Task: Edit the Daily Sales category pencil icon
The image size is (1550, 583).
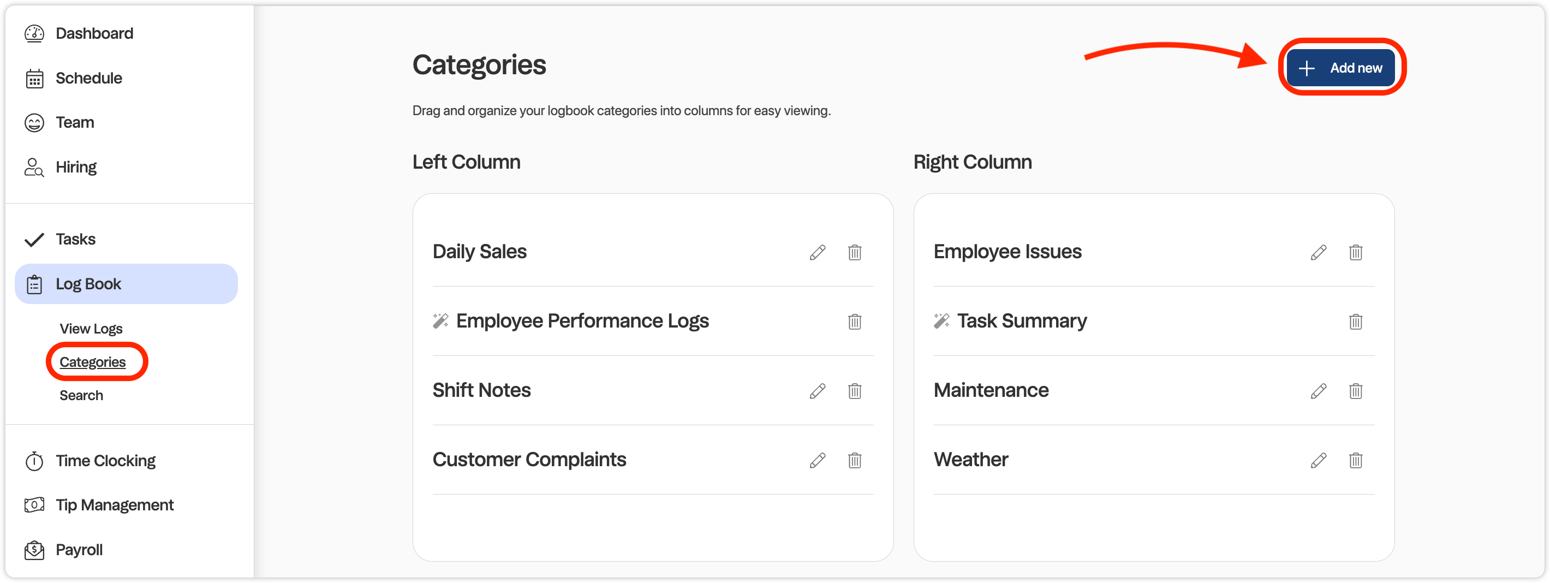Action: pos(817,252)
